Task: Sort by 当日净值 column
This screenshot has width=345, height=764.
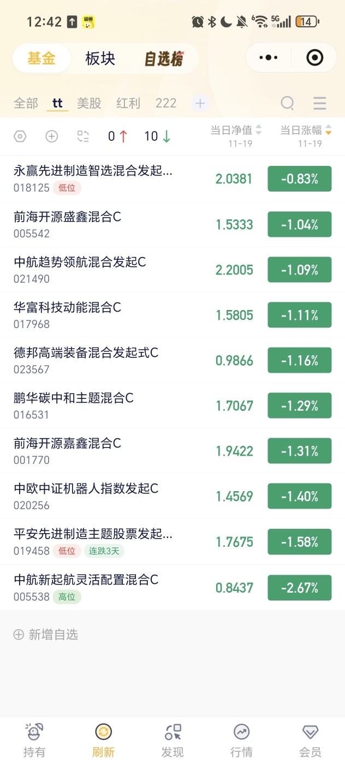Action: [236, 130]
